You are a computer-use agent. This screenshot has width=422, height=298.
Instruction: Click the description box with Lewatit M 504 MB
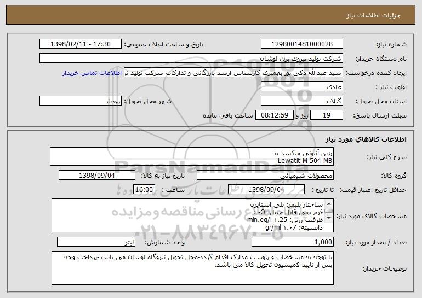point(192,156)
